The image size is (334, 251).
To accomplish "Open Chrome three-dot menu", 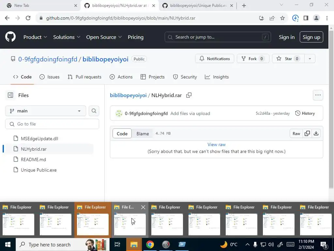I will tap(327, 18).
